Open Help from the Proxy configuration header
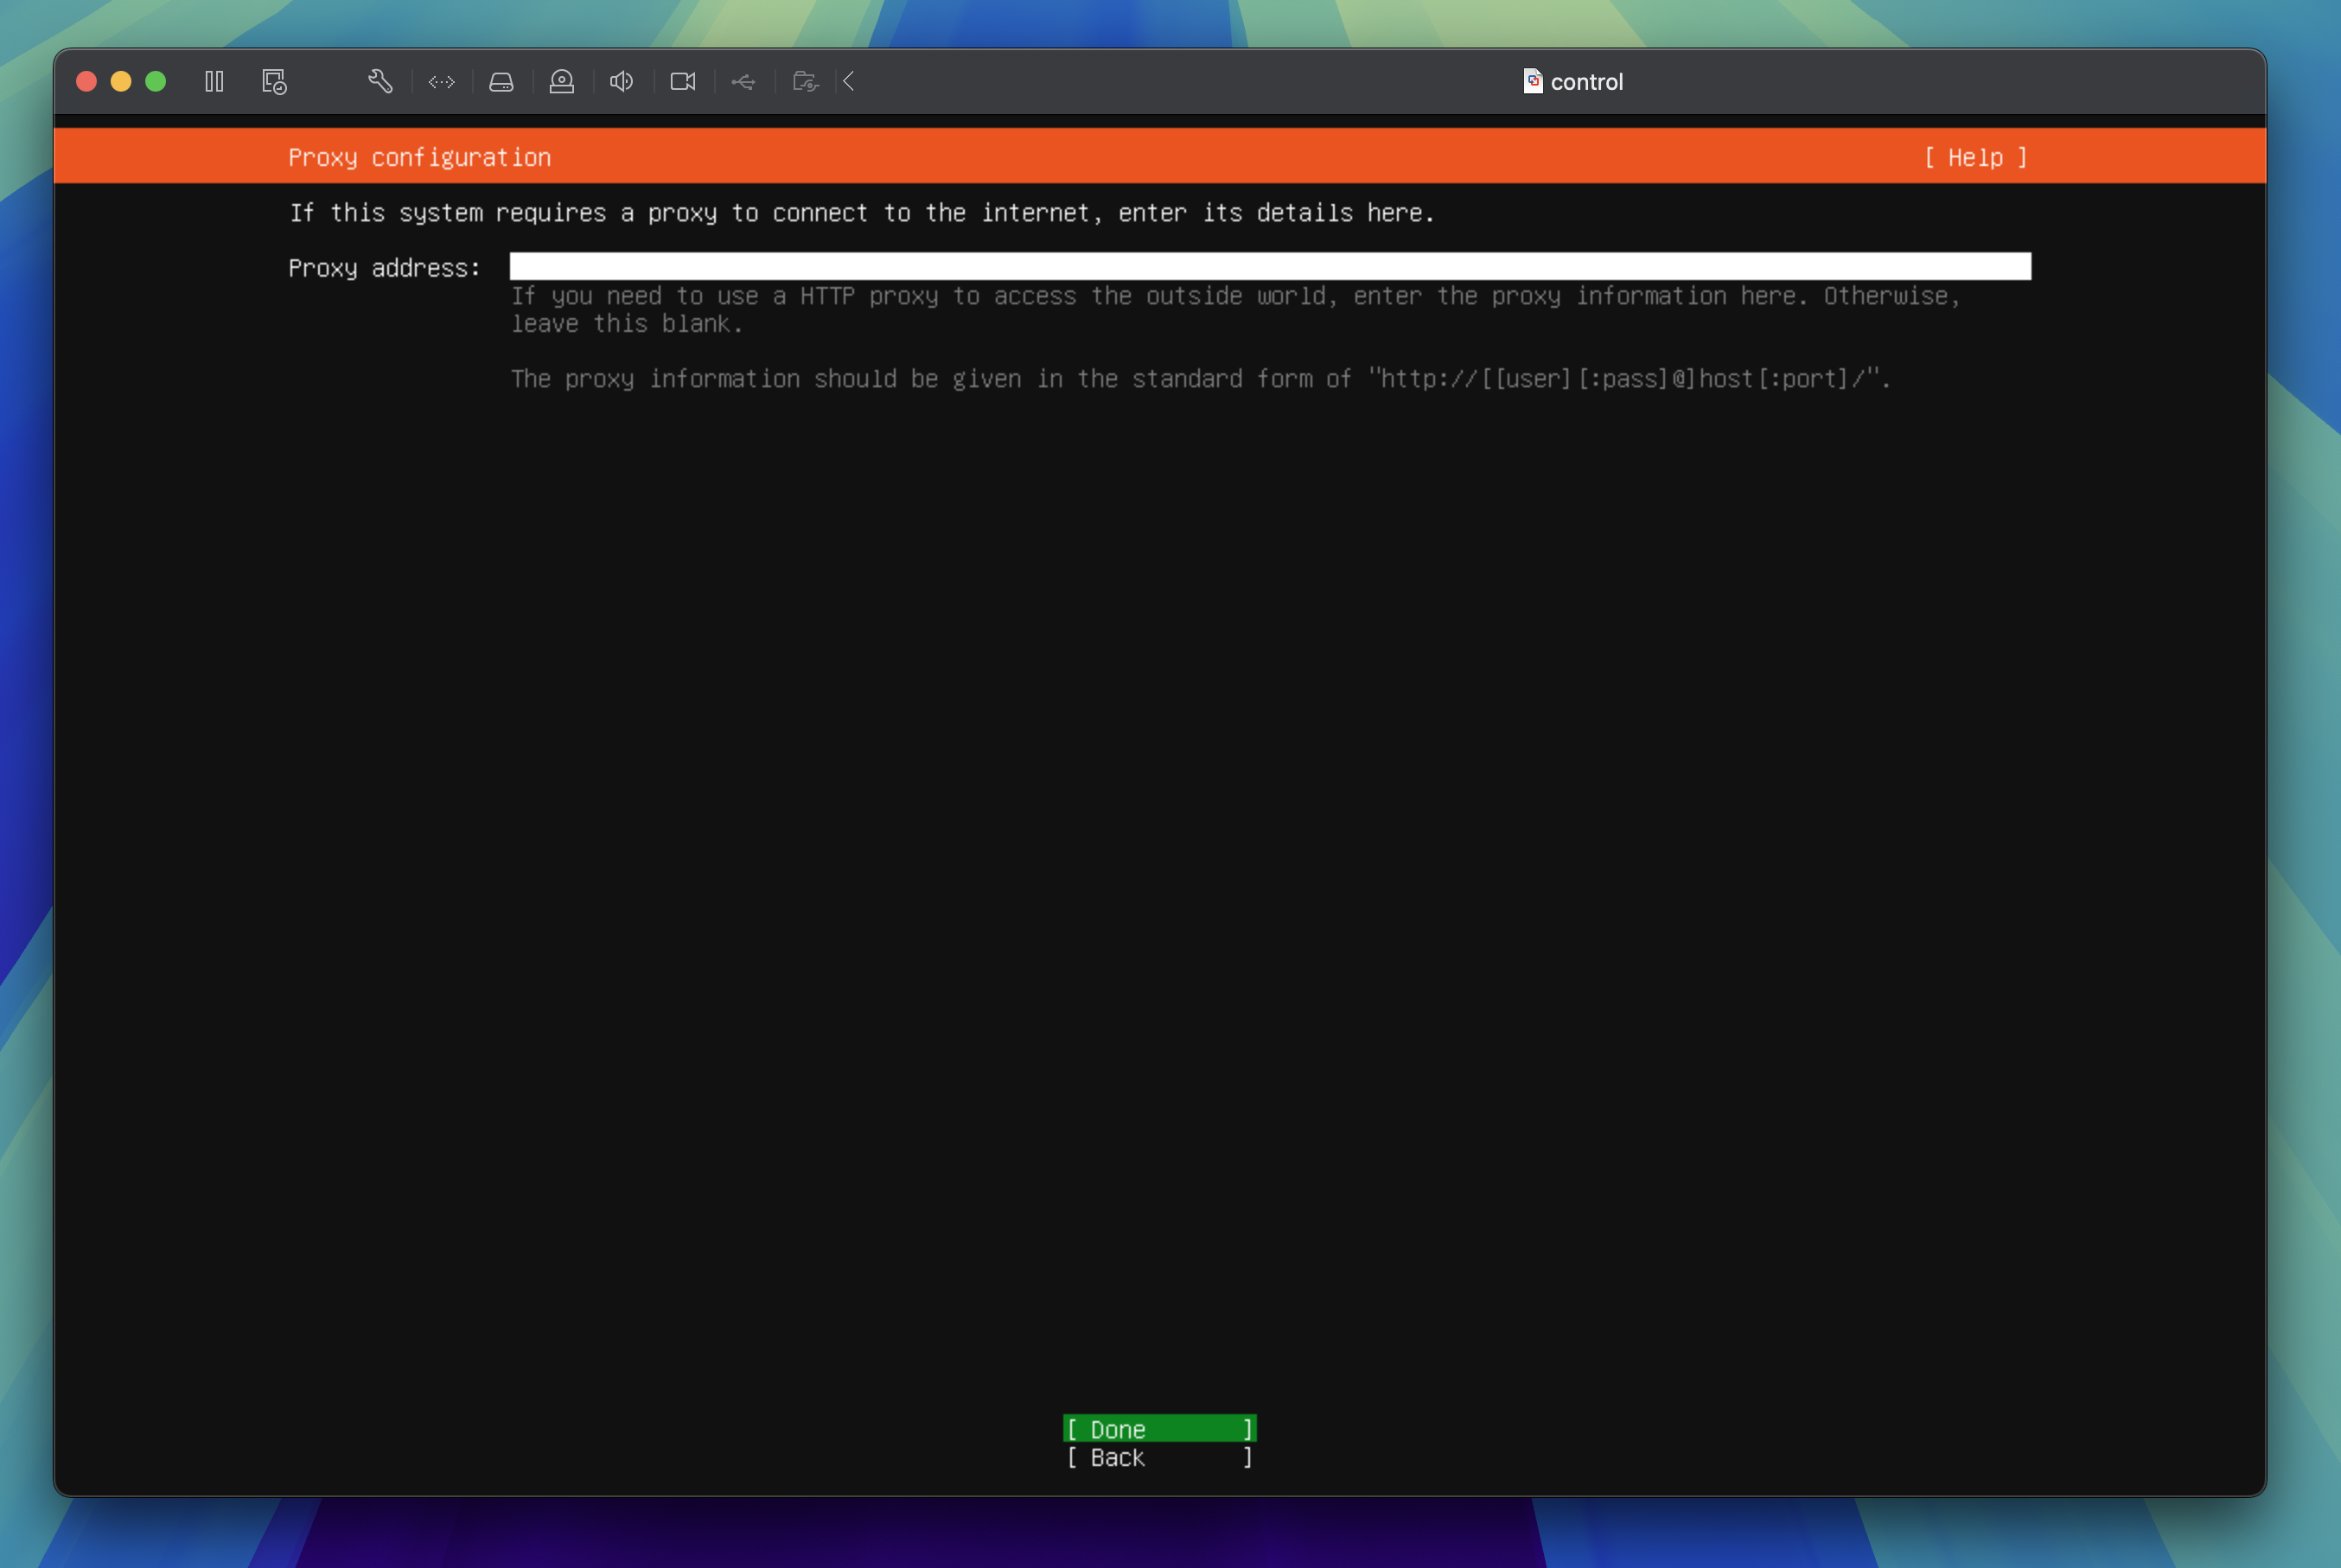 (x=1975, y=157)
